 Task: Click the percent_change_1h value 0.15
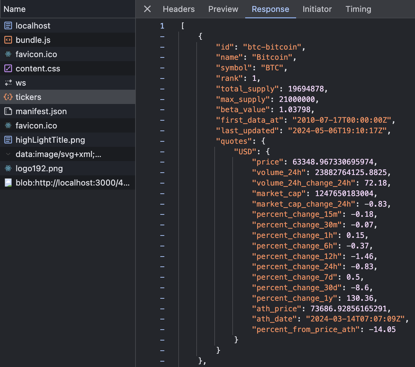pyautogui.click(x=355, y=235)
